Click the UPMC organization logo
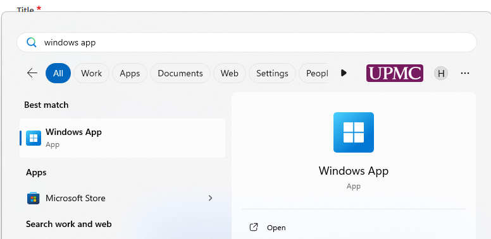Image resolution: width=491 pixels, height=239 pixels. tap(395, 73)
